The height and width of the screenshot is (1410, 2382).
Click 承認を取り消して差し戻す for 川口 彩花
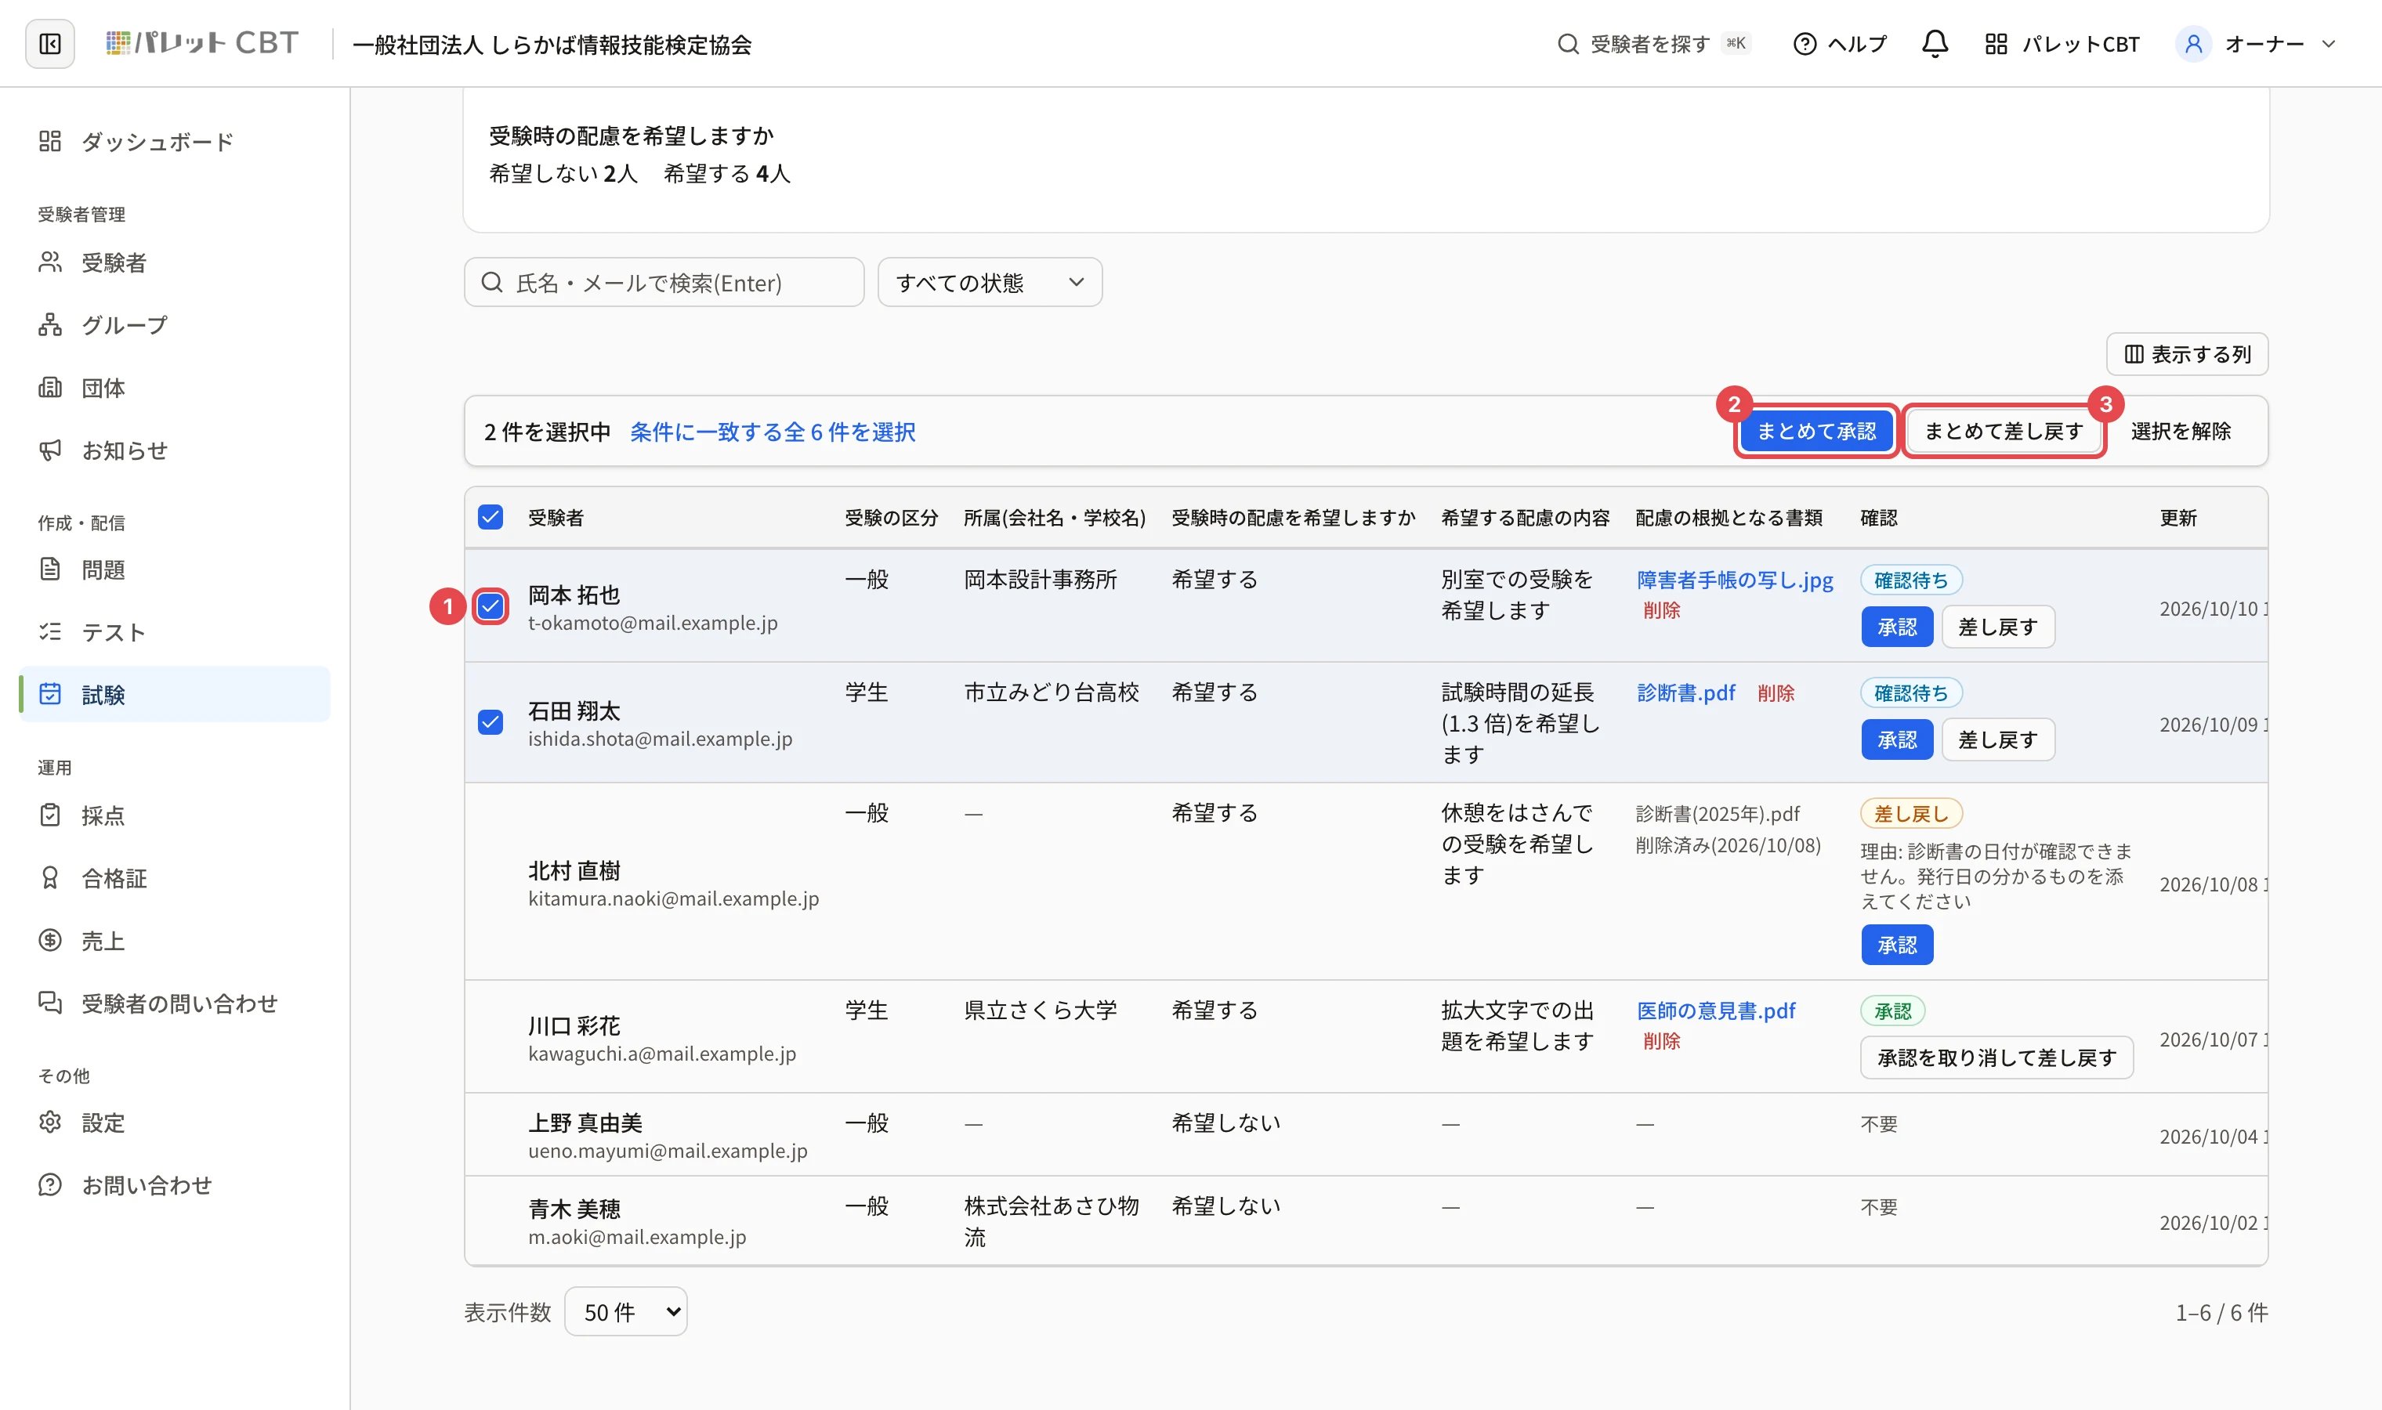pos(1997,1057)
